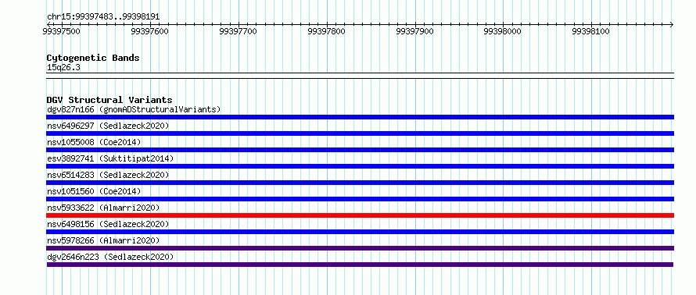Click the dgv827n166 gnomAD variant bar

(360, 117)
